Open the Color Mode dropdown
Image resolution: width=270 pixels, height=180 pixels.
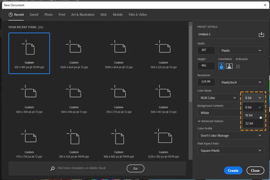218,98
